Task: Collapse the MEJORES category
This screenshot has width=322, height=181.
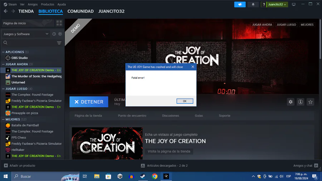Action: (3, 119)
